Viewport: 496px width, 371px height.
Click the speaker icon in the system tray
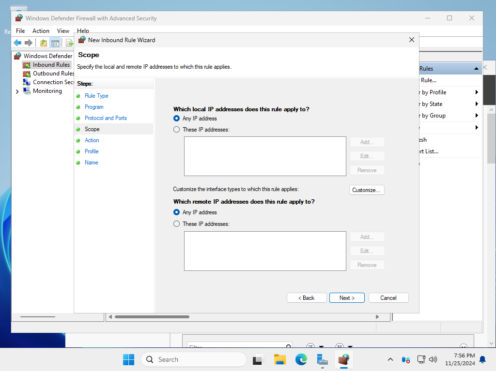pos(433,359)
